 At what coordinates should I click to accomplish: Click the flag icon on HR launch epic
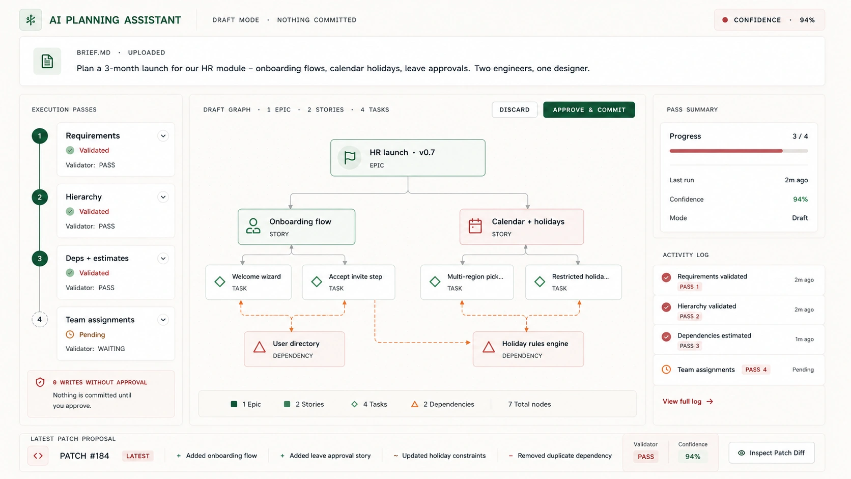click(x=350, y=158)
